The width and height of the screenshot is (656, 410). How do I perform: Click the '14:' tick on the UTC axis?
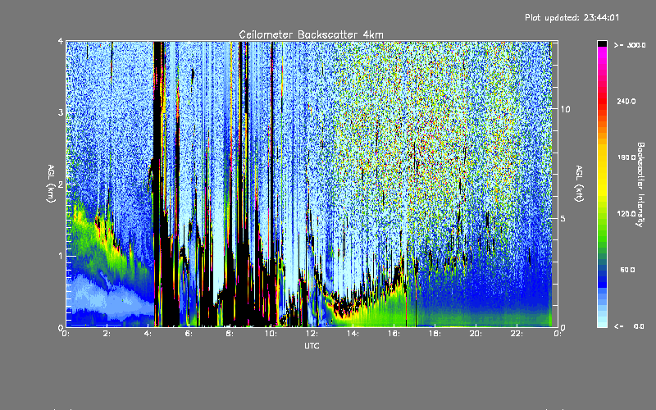pyautogui.click(x=353, y=334)
